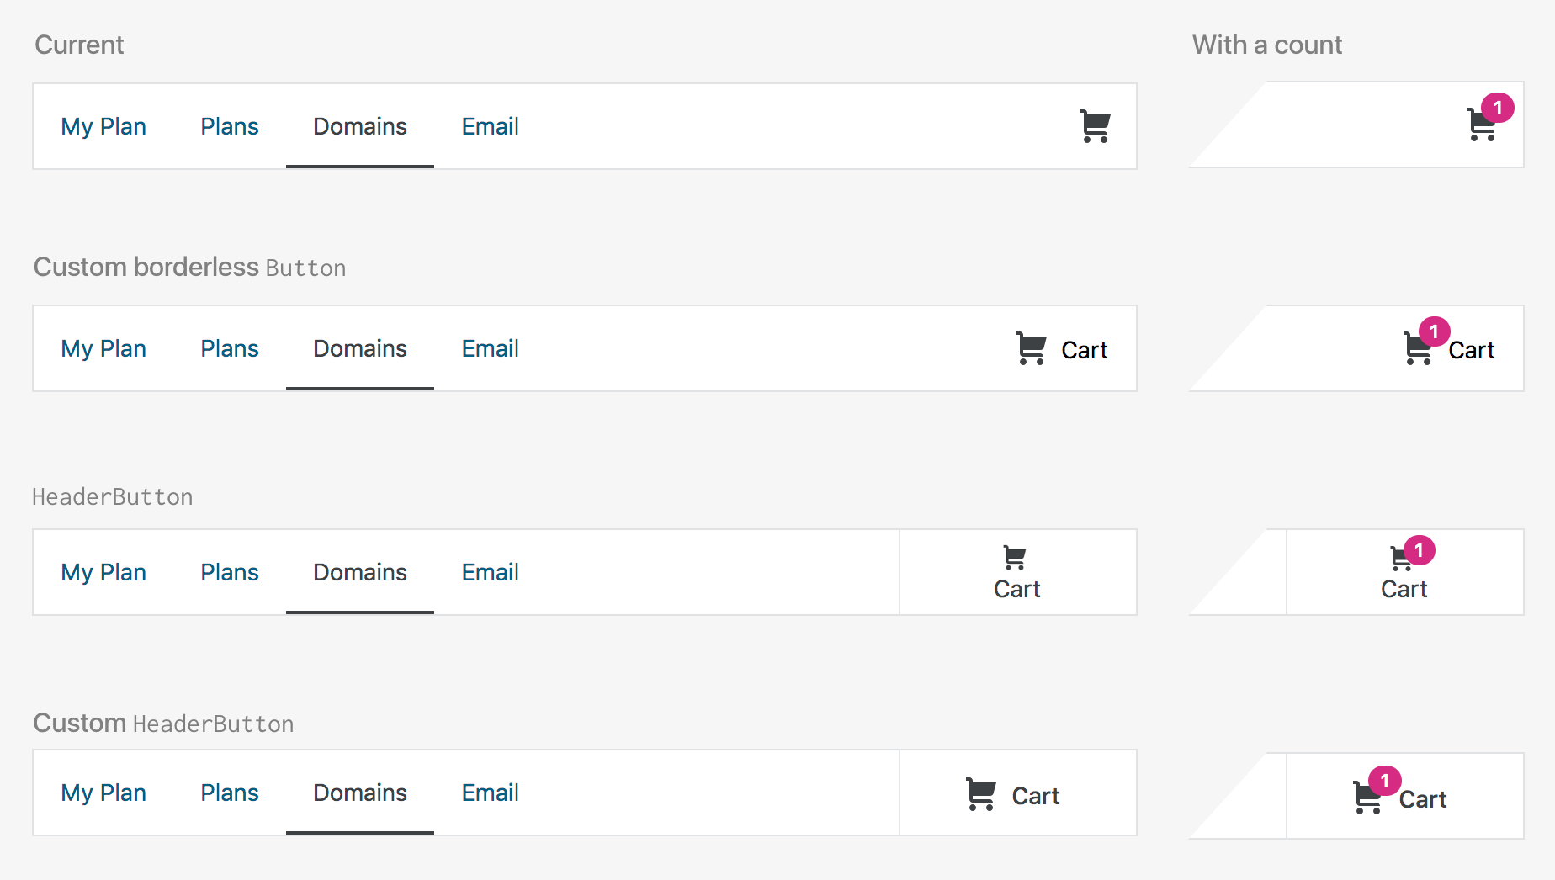Open the My Plan tab in the Current bar

tap(103, 127)
